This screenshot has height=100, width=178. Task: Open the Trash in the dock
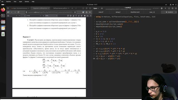tap(3, 34)
